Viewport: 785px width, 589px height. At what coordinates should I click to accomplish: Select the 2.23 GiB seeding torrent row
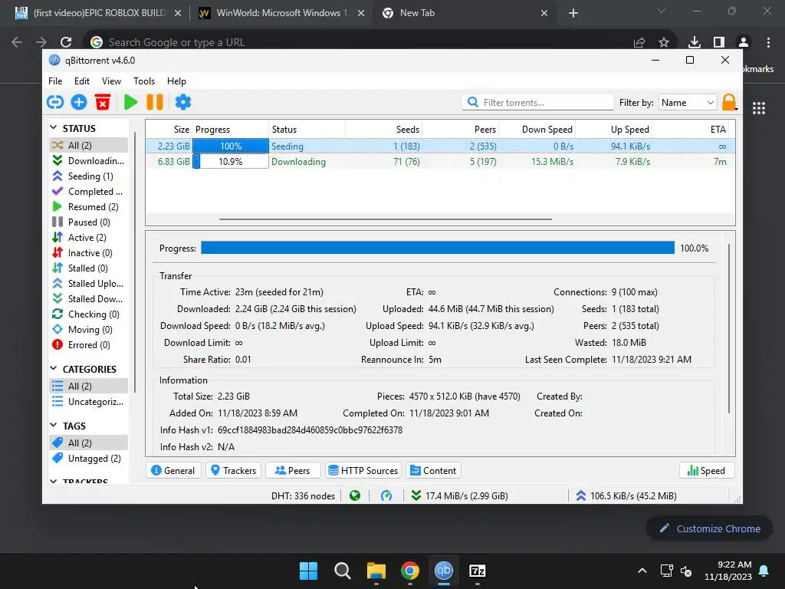point(440,146)
